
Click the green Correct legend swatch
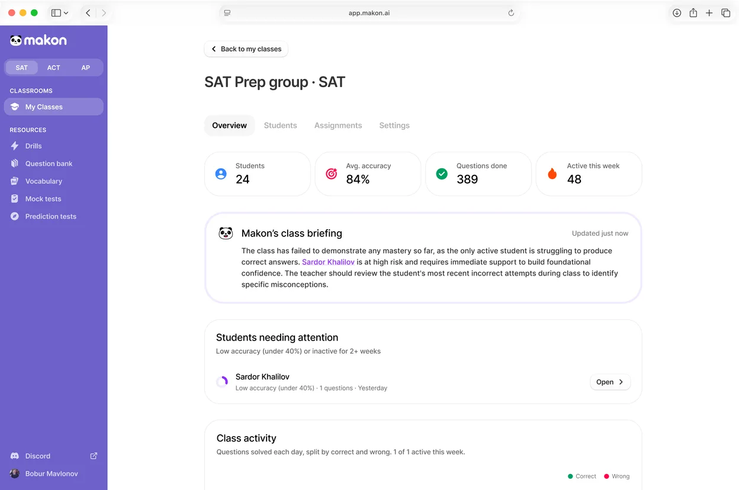[x=570, y=476]
